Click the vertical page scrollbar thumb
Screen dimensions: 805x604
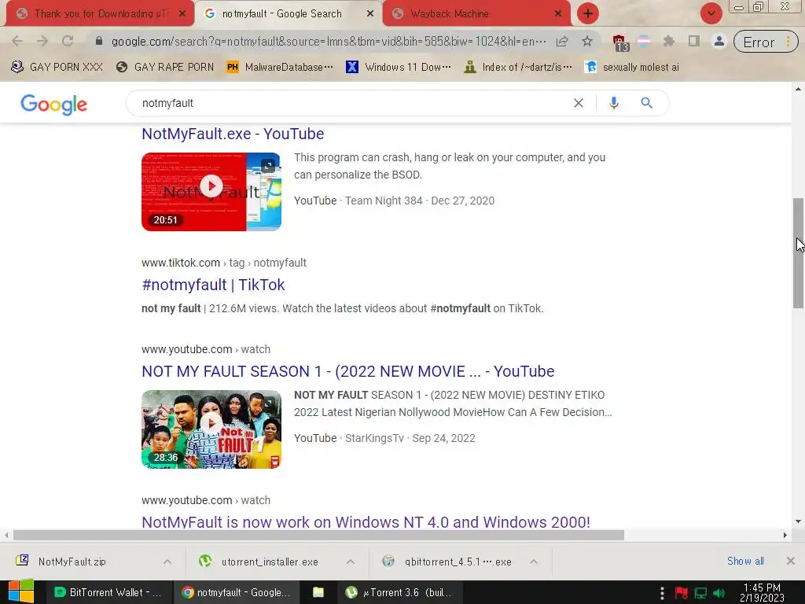(798, 253)
